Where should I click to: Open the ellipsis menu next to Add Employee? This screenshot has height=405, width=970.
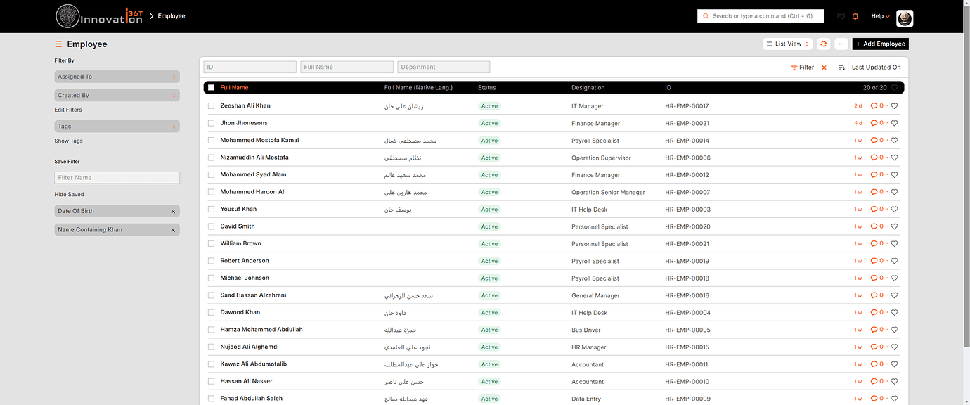pos(841,44)
